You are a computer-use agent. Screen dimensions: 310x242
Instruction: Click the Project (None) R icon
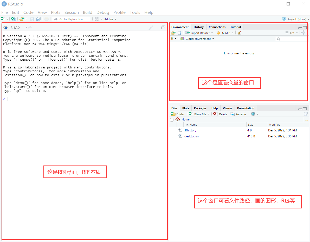(284, 19)
